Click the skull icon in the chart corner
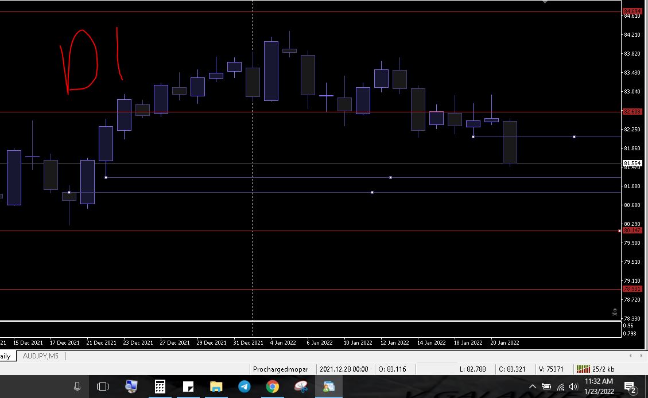The width and height of the screenshot is (648, 398). pyautogui.click(x=615, y=313)
